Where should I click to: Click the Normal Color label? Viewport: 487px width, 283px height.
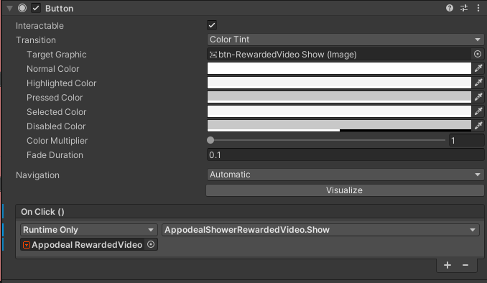[53, 69]
